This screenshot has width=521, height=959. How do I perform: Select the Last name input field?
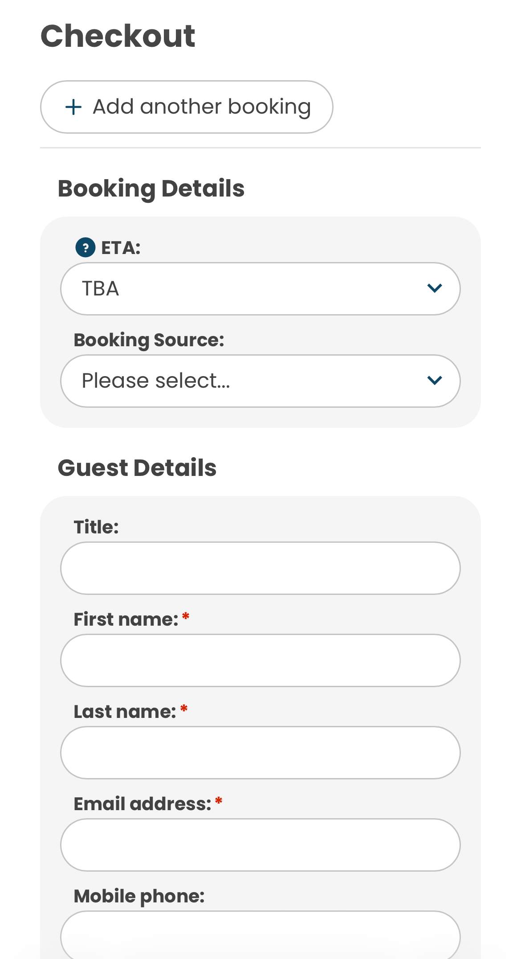(260, 753)
